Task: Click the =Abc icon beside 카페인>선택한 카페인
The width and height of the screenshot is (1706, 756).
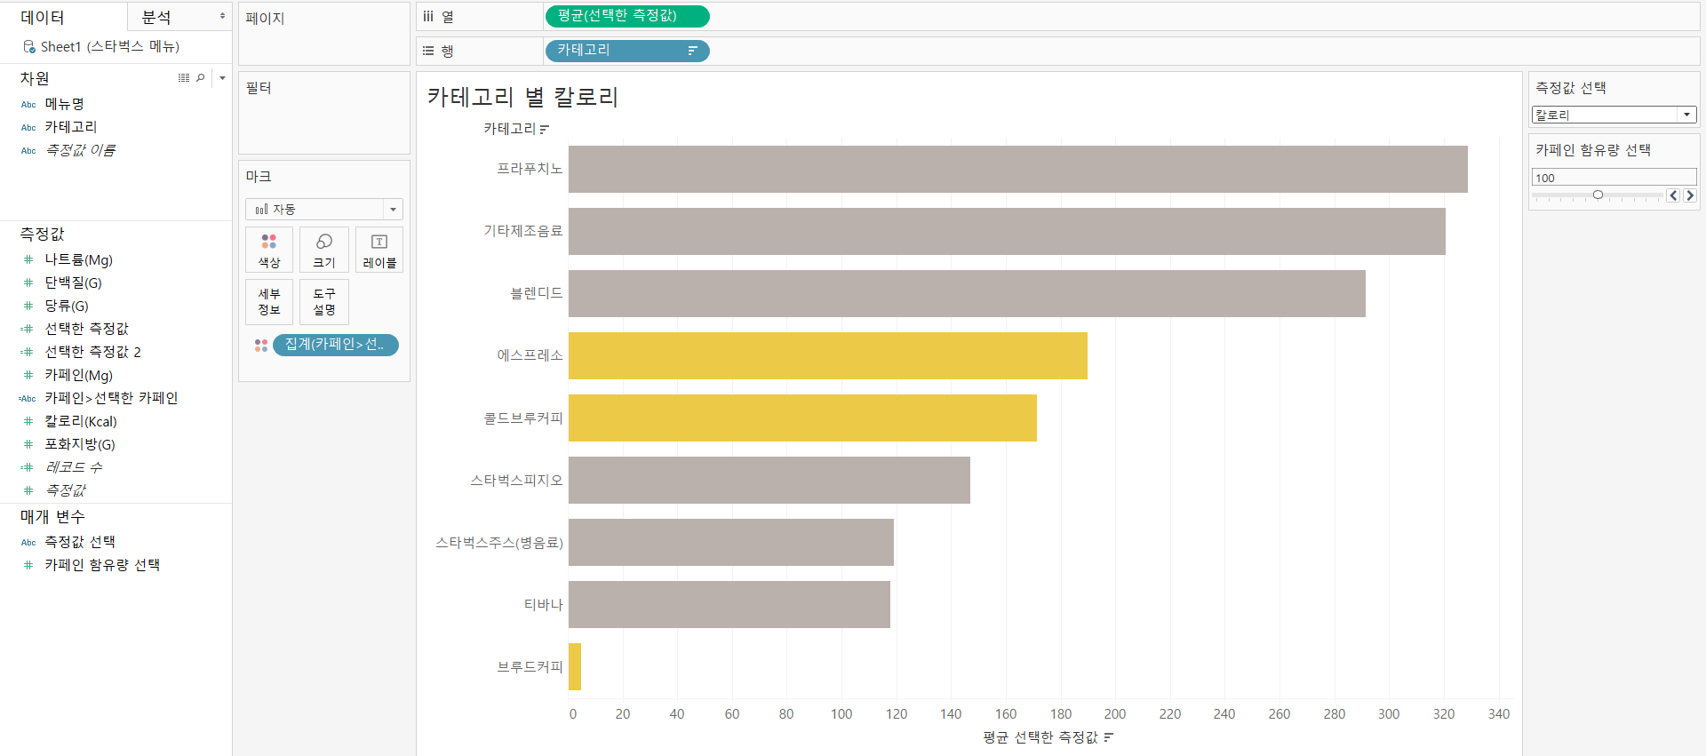Action: point(28,398)
